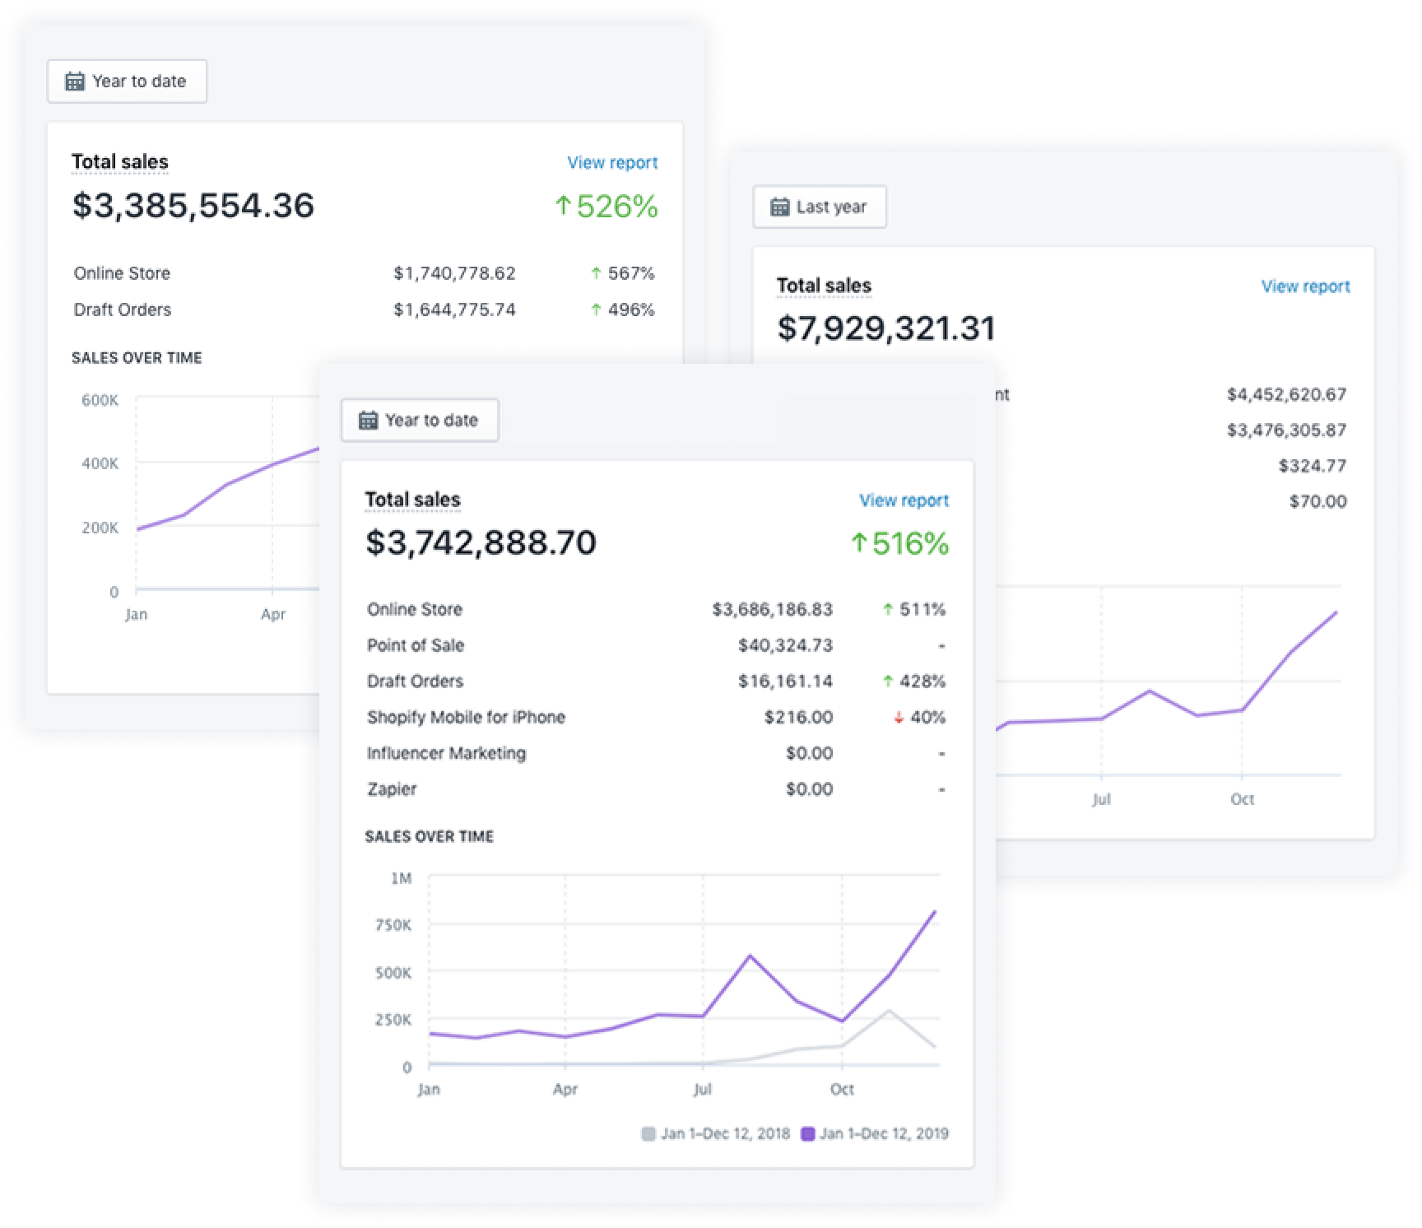Open View report for $3,742,888.70 total sales
This screenshot has width=1422, height=1228.
(904, 500)
